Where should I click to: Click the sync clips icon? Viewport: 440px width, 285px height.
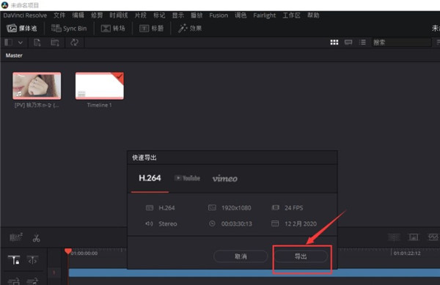[x=74, y=42]
